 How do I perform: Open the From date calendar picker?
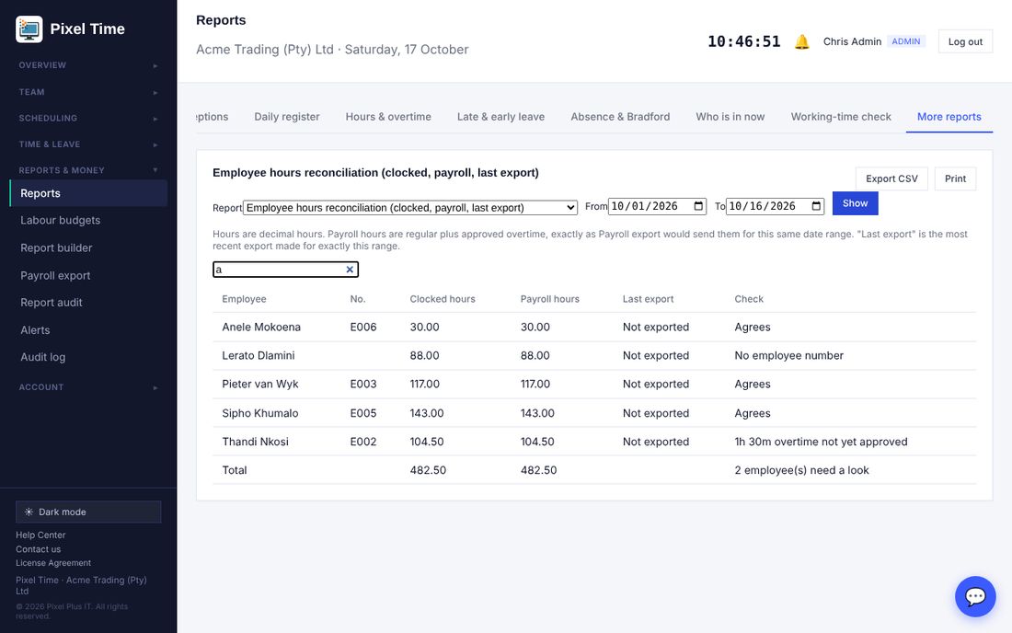tap(698, 206)
